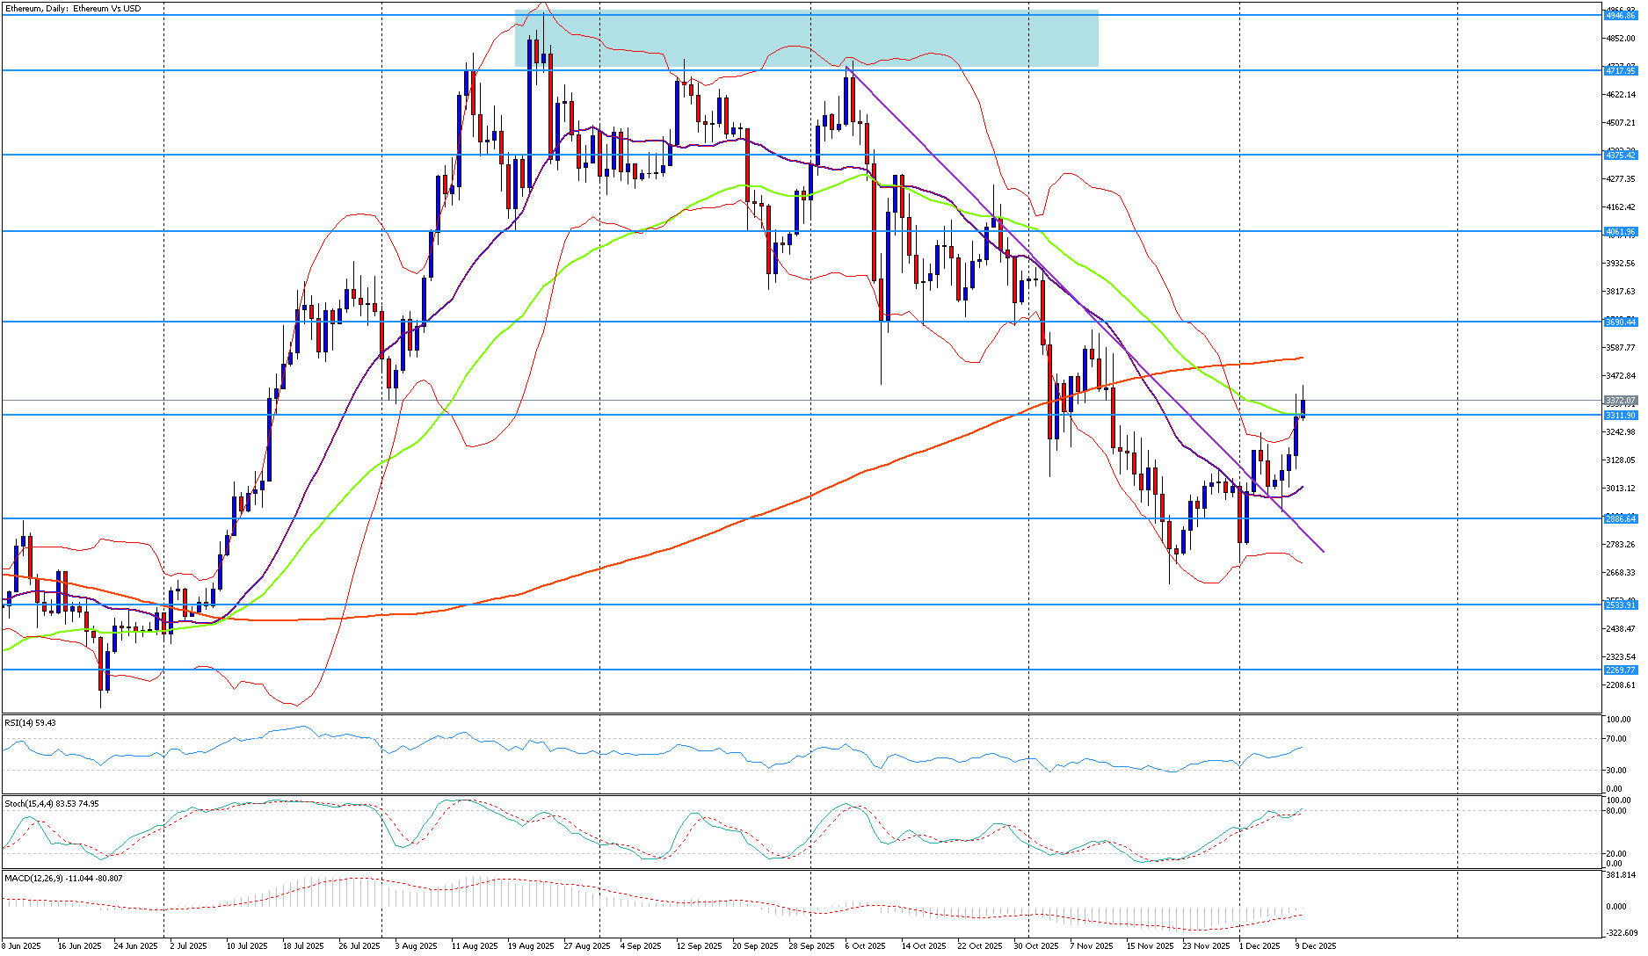The width and height of the screenshot is (1648, 956).
Task: Select the 4507.21 price axis value
Action: 1621,123
